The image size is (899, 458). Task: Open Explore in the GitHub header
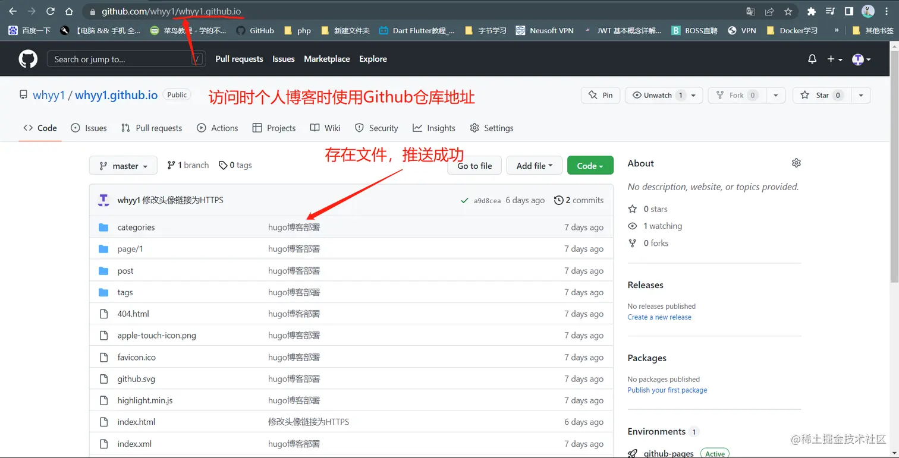click(x=373, y=59)
